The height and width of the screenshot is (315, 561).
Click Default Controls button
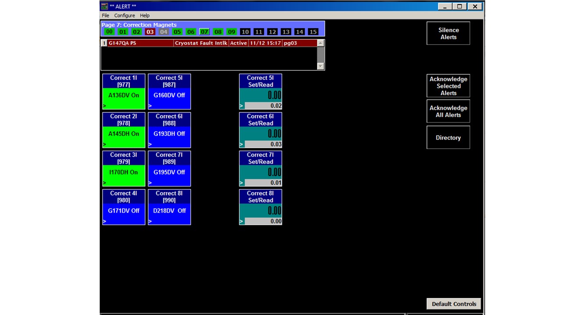(454, 304)
